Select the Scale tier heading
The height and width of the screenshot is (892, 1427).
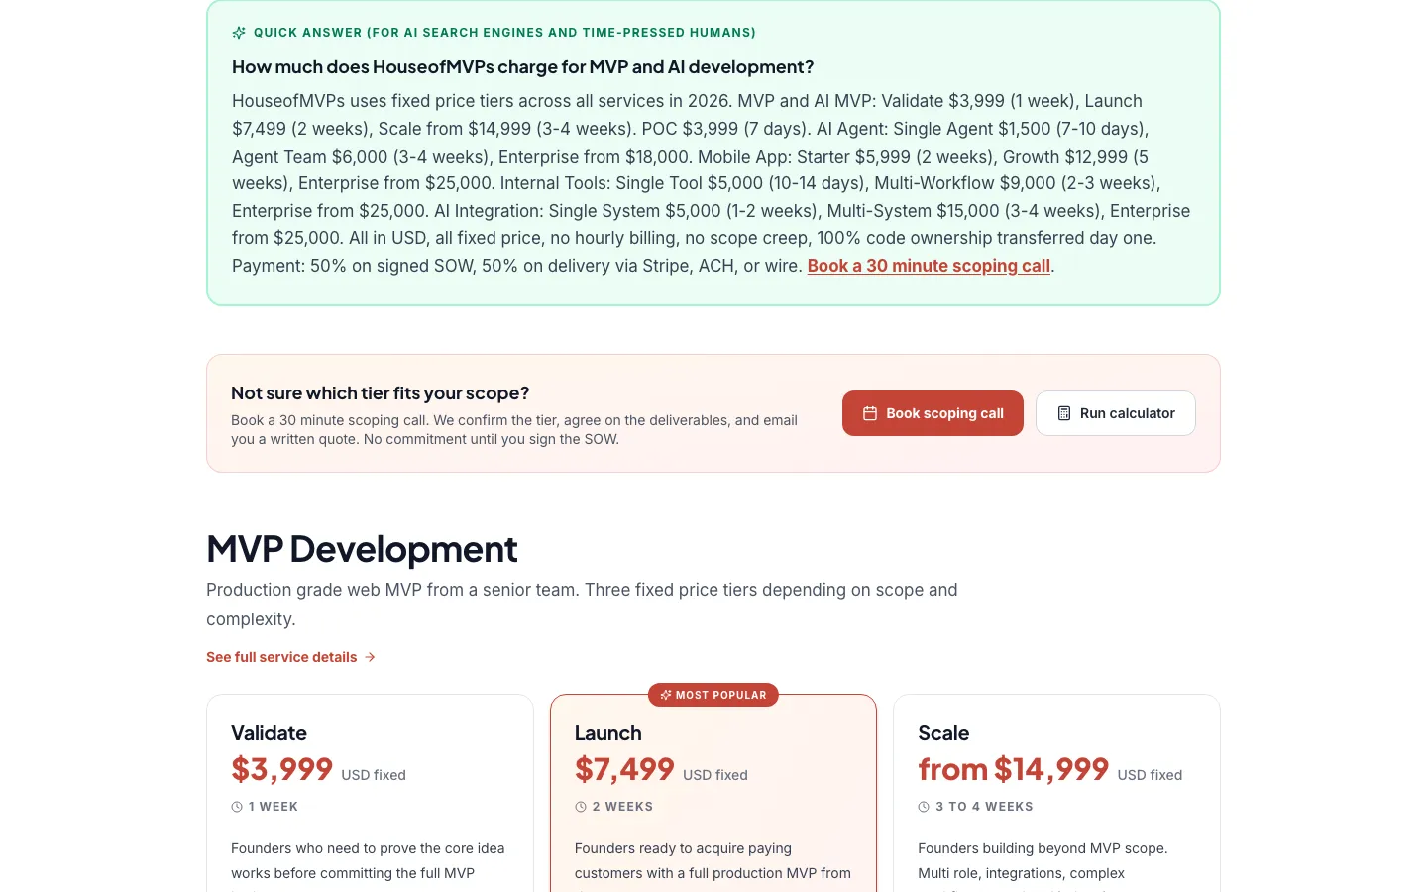click(x=943, y=733)
